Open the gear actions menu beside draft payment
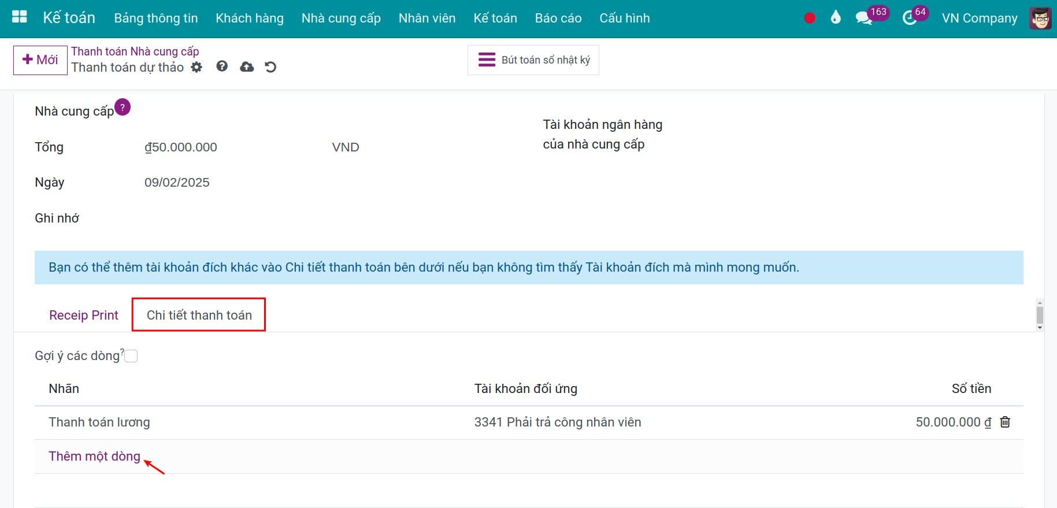The height and width of the screenshot is (508, 1057). [x=196, y=67]
